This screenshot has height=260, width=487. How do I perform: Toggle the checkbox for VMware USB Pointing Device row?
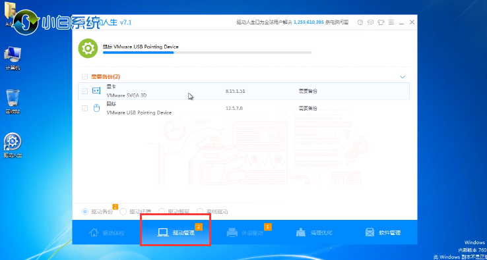click(x=84, y=108)
